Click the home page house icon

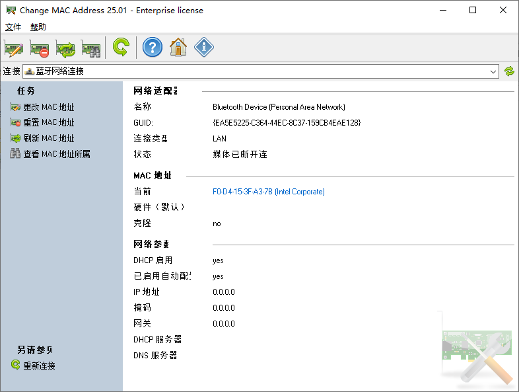(178, 48)
